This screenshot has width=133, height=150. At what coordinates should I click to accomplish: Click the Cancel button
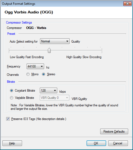tap(118, 143)
